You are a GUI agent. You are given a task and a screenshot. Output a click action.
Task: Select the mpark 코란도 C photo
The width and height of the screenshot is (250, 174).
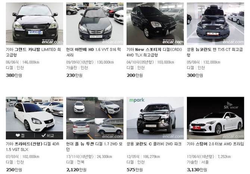click(x=155, y=118)
